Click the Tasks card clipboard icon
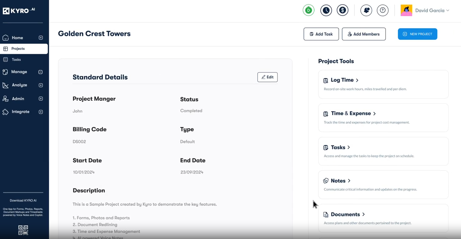461x239 pixels. tap(326, 148)
